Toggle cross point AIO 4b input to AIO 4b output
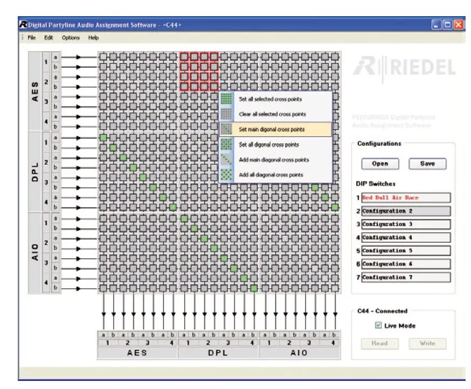 pos(335,288)
